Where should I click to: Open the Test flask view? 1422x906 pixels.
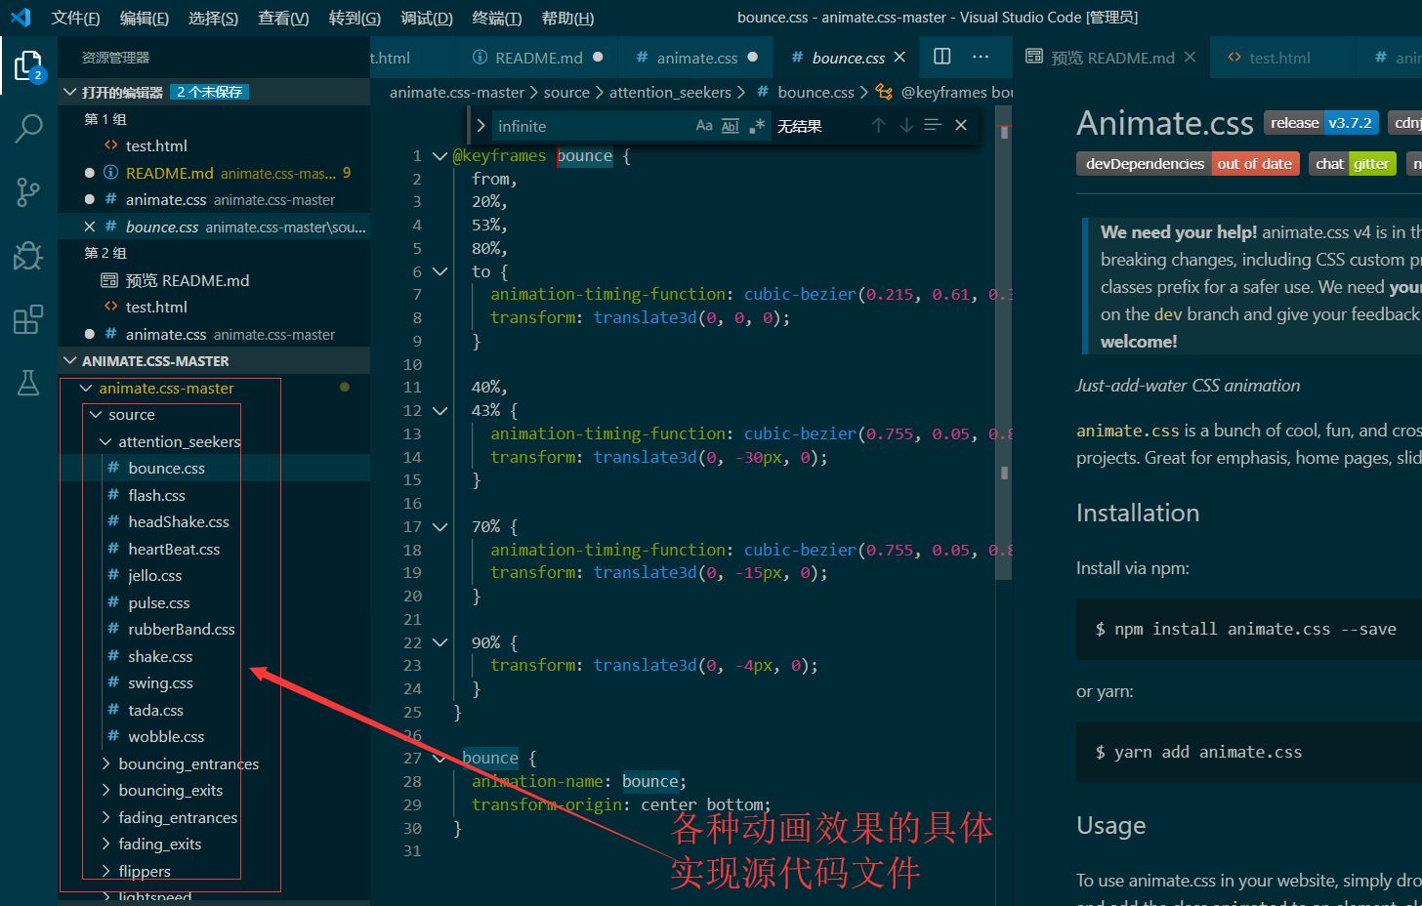point(28,383)
